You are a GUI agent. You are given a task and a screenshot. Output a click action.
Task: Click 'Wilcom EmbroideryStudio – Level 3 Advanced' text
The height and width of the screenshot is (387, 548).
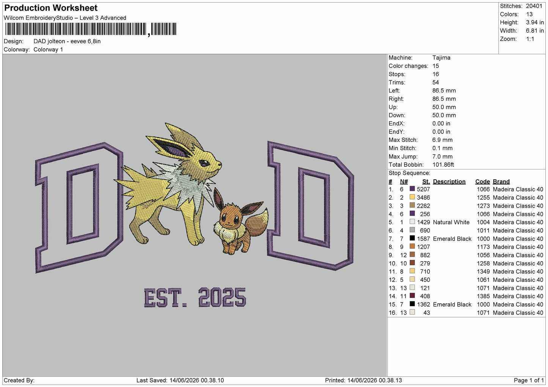(x=65, y=18)
